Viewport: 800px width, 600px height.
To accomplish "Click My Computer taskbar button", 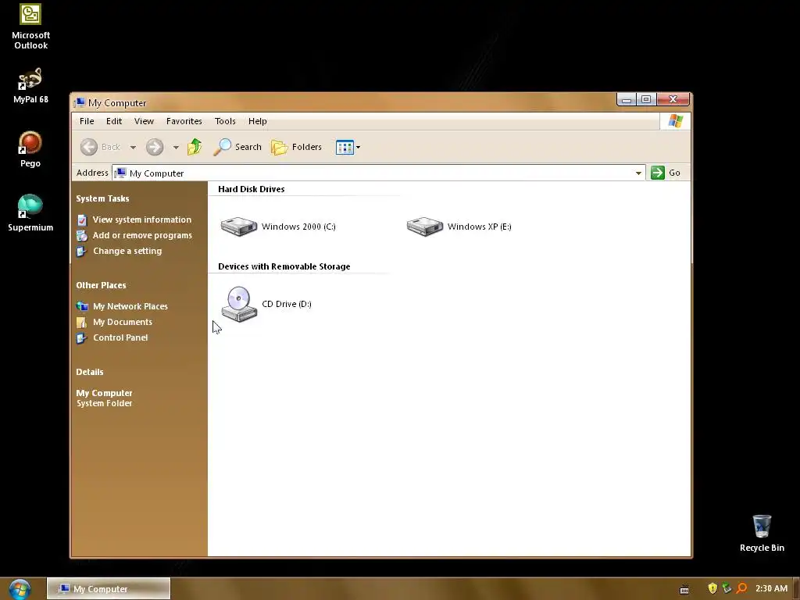I will tap(109, 589).
